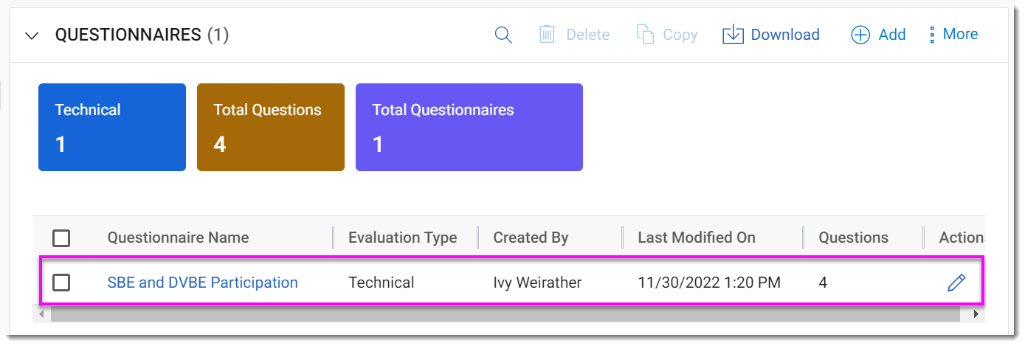The height and width of the screenshot is (346, 1025).
Task: Click the horizontal scrollbar right arrow
Action: point(976,314)
